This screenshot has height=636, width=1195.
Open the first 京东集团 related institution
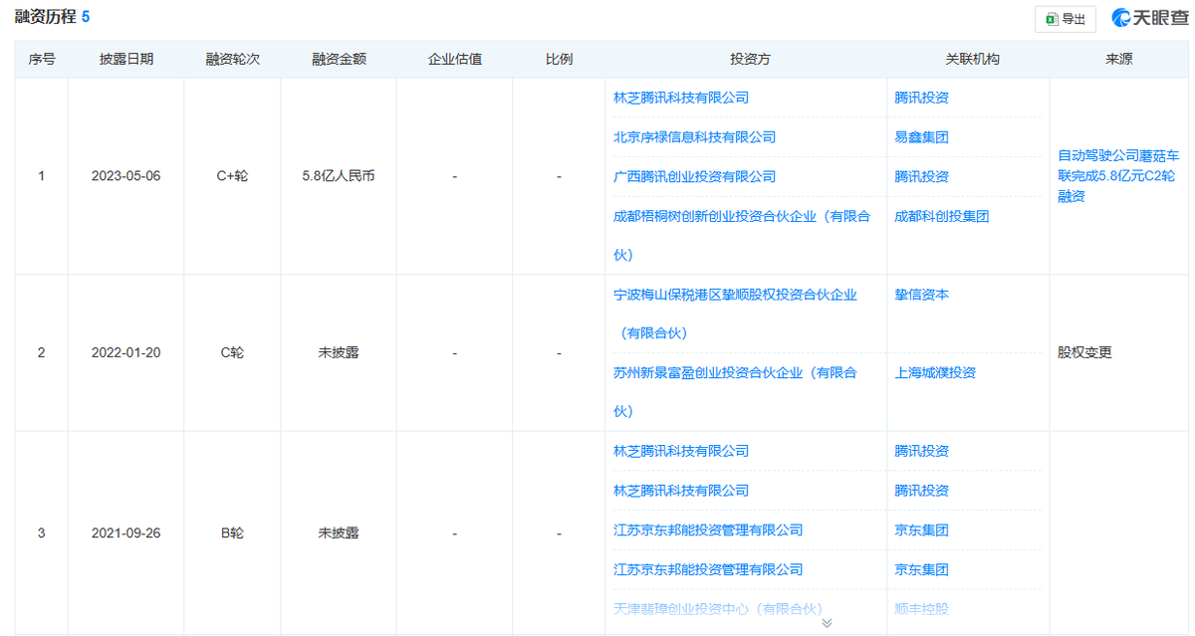pyautogui.click(x=921, y=530)
